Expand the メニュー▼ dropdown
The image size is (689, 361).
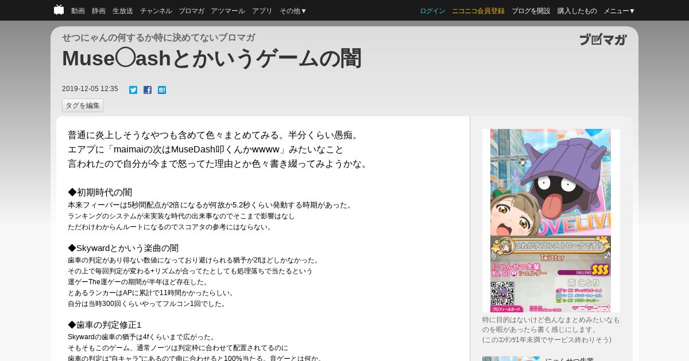pos(620,11)
